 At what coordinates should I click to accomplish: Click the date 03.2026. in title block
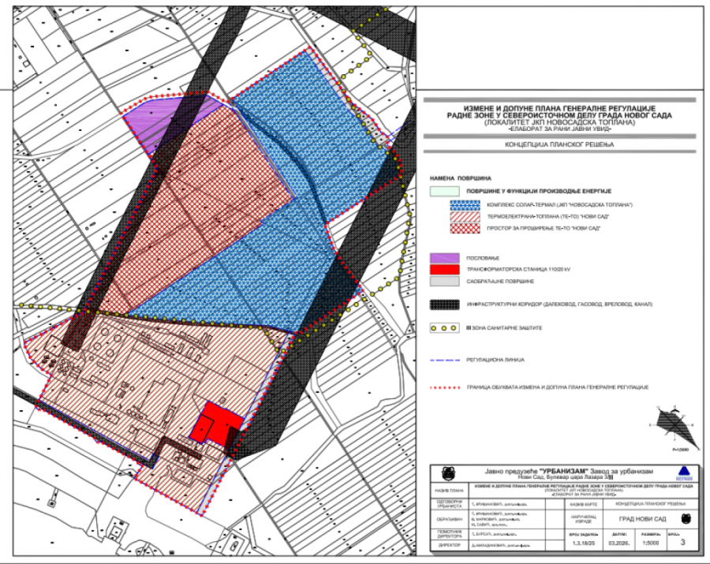pos(618,542)
